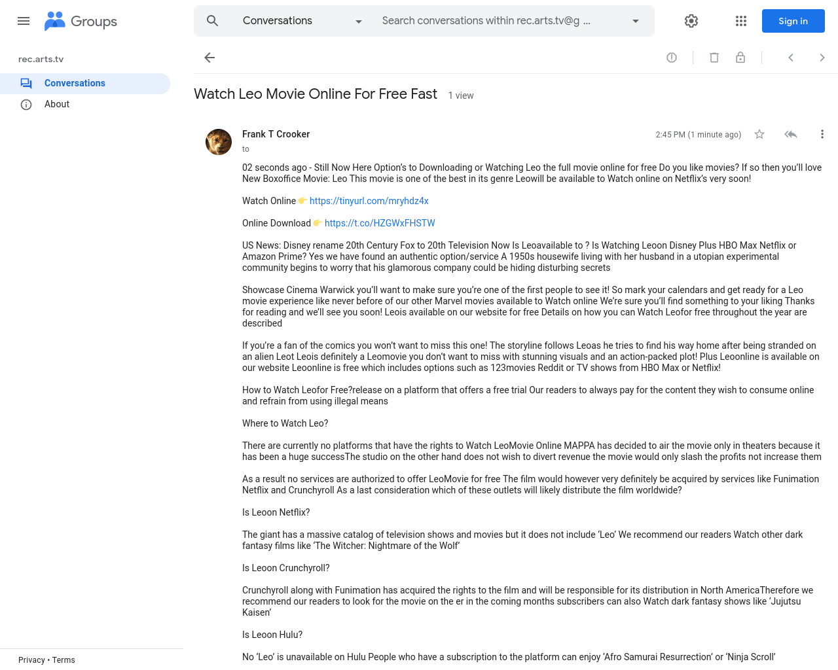Open the Google apps grid
Image resolution: width=838 pixels, height=670 pixels.
click(741, 21)
